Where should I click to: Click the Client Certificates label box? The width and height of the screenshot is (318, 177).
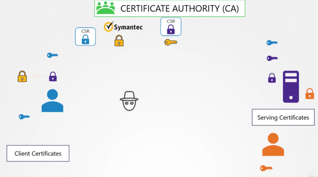point(38,154)
